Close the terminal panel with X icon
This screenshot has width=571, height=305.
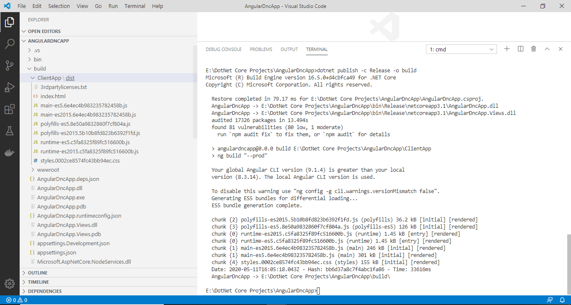pos(561,49)
